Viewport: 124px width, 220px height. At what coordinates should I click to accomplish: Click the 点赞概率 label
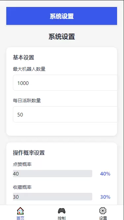tap(22, 164)
